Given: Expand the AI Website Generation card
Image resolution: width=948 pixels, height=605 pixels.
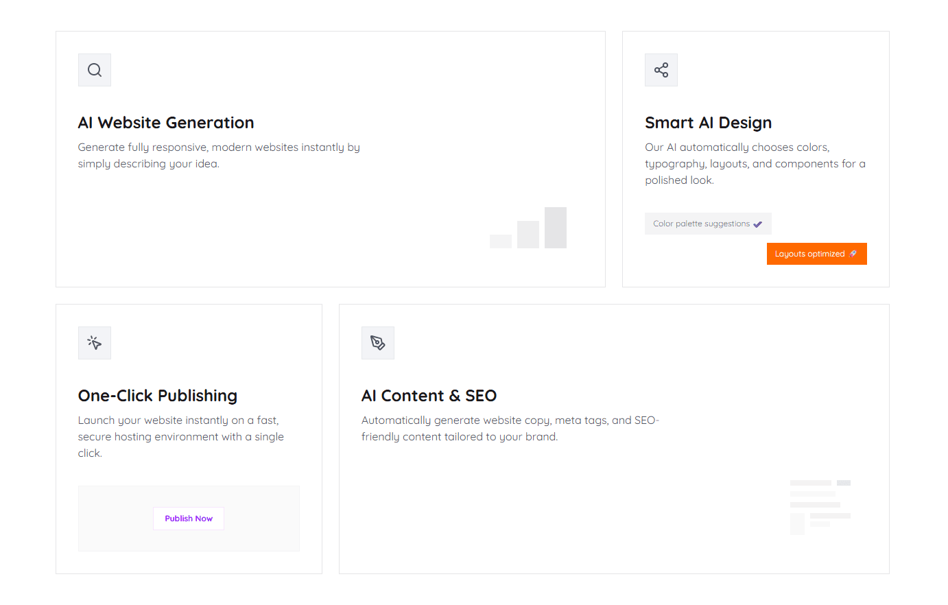Looking at the screenshot, I should 330,158.
